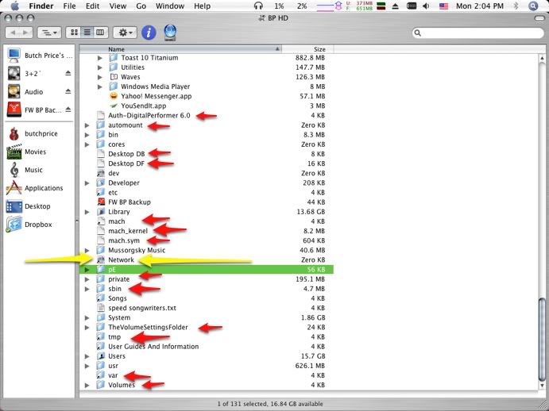Go back in Finder history

click(13, 33)
